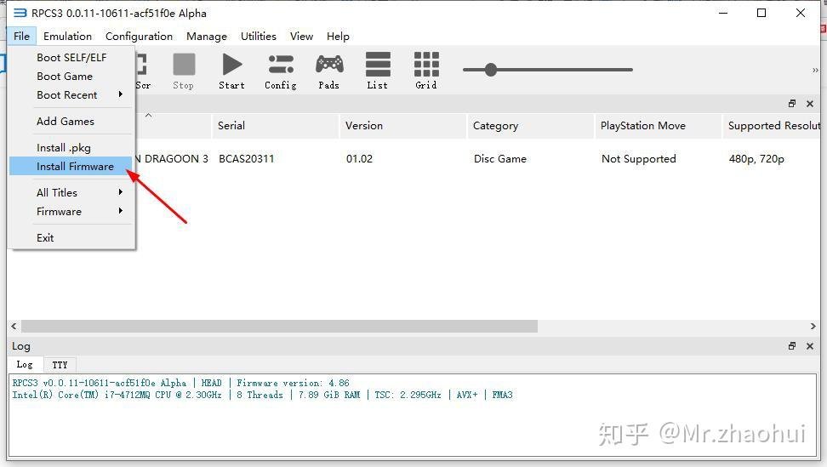Click the Start play icon in toolbar
This screenshot has height=467, width=827.
tap(231, 70)
